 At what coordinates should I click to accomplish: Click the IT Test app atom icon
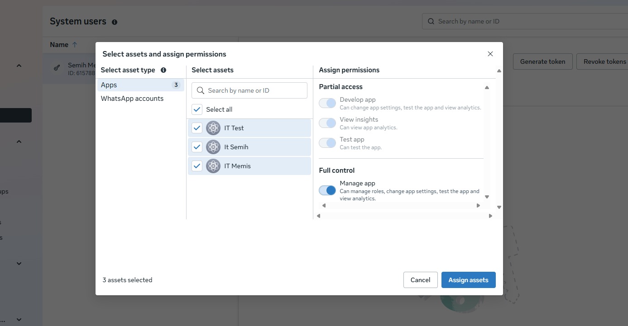pos(213,128)
